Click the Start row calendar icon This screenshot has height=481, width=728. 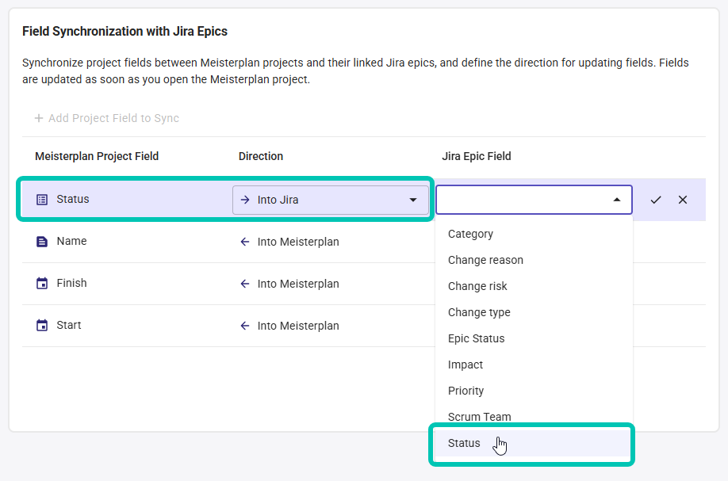point(42,325)
